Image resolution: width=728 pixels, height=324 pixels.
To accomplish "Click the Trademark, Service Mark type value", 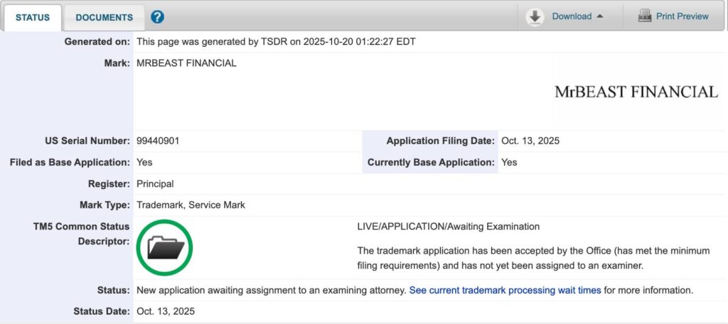I will pos(191,205).
